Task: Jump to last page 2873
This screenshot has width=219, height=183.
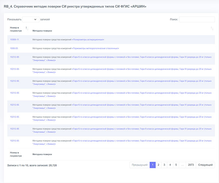Action: [x=191, y=165]
